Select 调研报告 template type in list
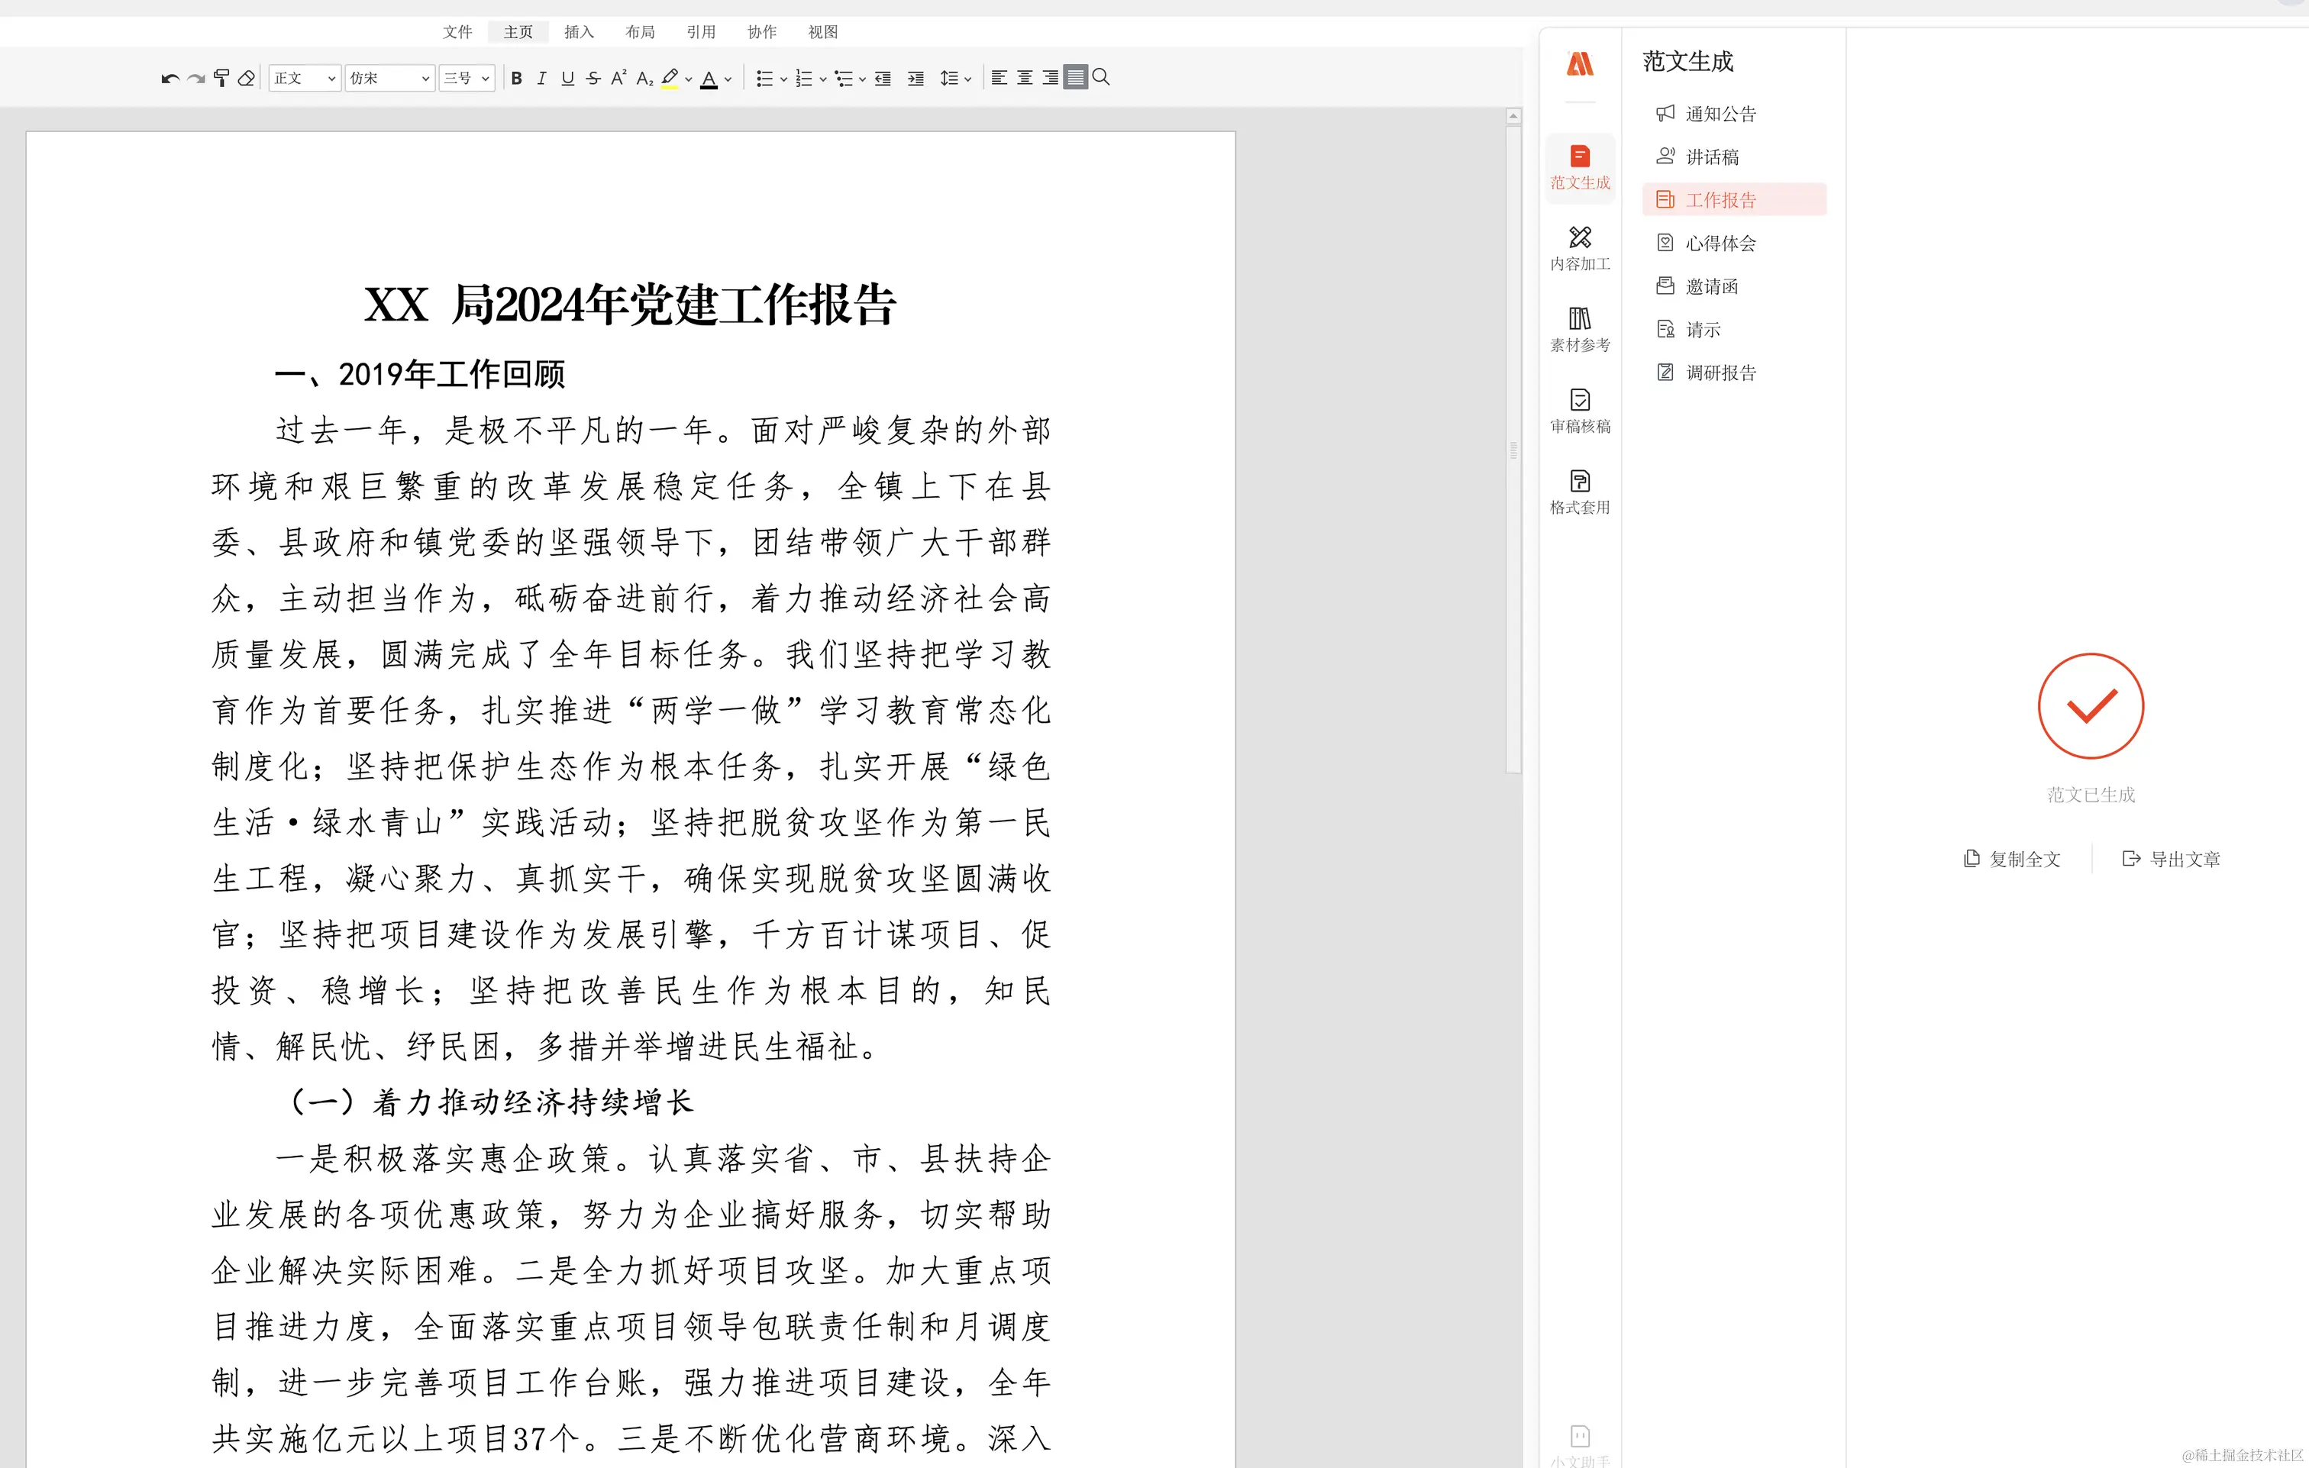The height and width of the screenshot is (1468, 2309). point(1720,373)
